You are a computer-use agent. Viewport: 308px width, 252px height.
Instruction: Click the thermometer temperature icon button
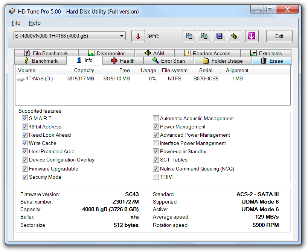(x=138, y=36)
